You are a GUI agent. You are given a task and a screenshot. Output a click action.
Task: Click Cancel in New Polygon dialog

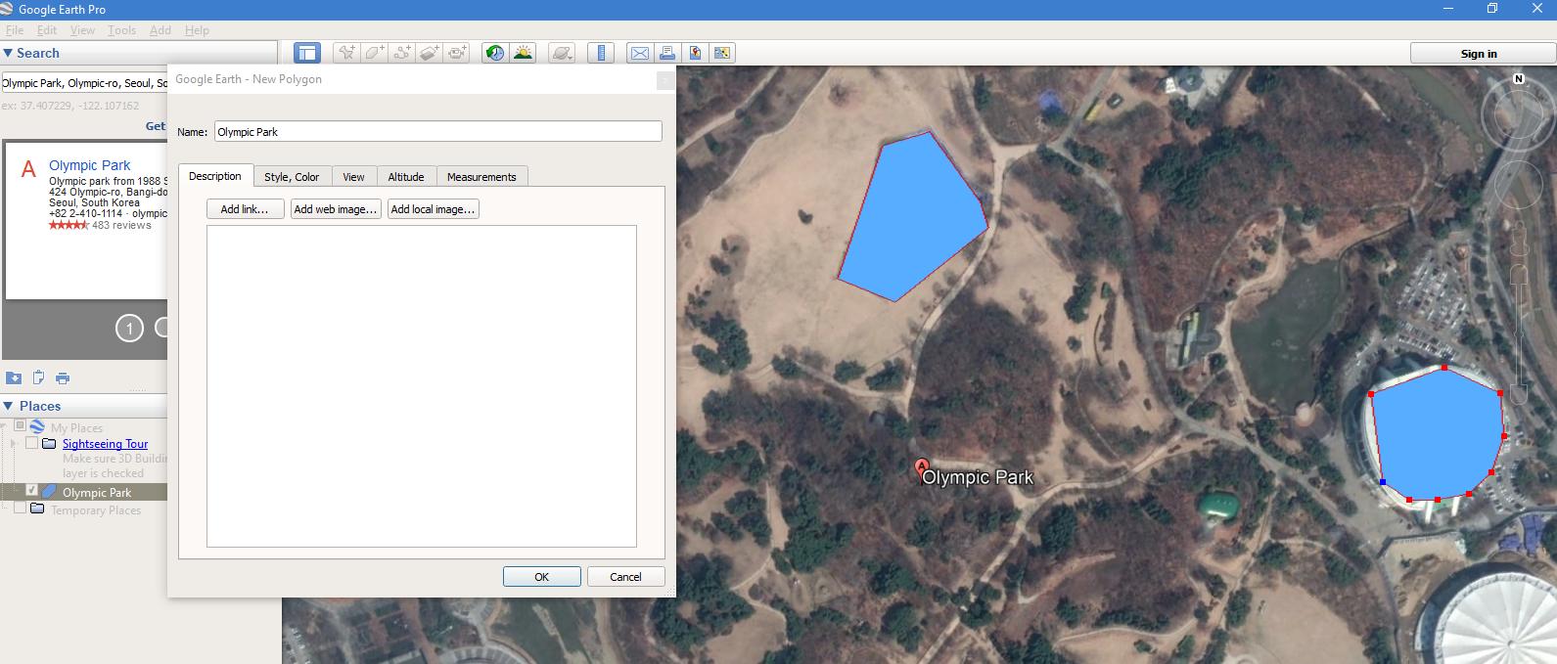(x=626, y=577)
